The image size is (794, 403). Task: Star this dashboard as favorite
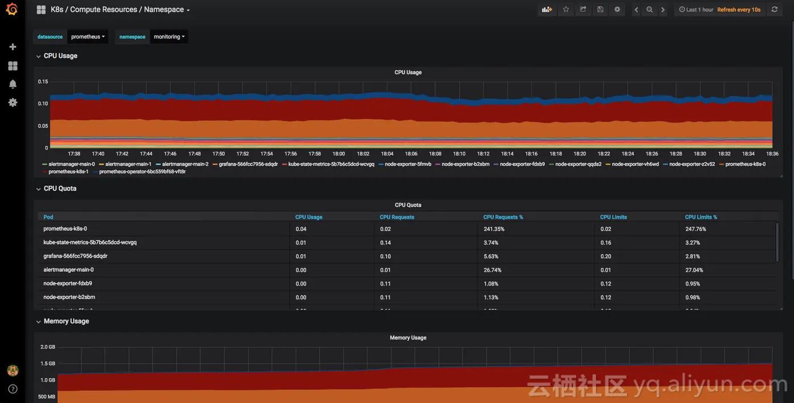tap(565, 10)
